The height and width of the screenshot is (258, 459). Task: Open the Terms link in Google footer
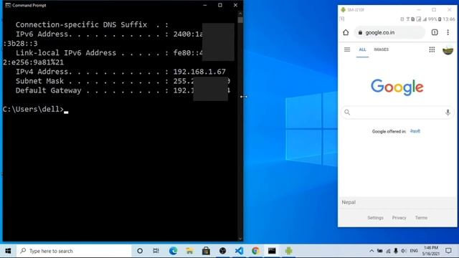pos(421,218)
